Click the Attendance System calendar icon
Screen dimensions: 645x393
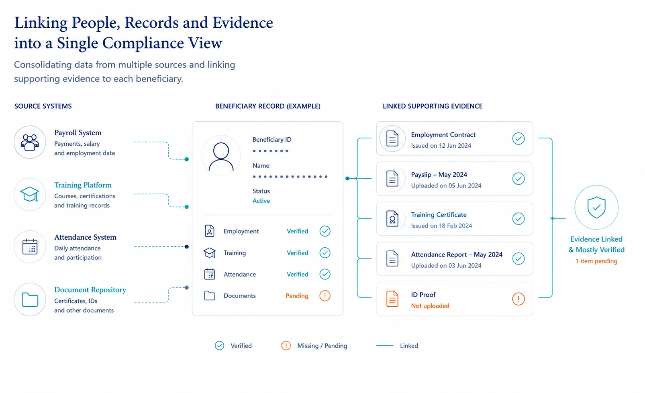click(x=30, y=247)
